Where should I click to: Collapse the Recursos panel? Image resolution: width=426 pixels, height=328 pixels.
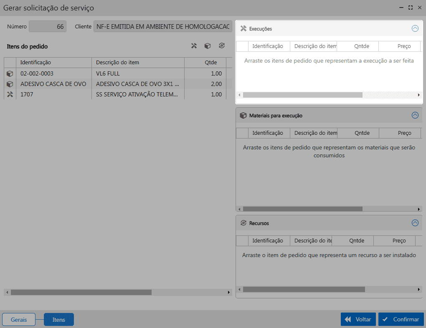415,223
